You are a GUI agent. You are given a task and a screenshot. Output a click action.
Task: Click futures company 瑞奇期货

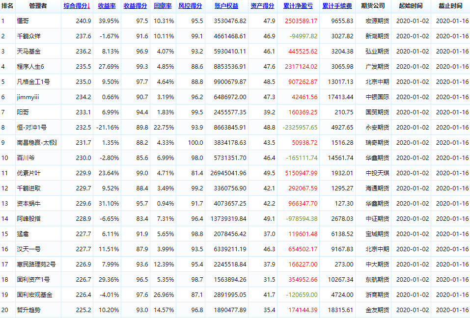pyautogui.click(x=377, y=143)
